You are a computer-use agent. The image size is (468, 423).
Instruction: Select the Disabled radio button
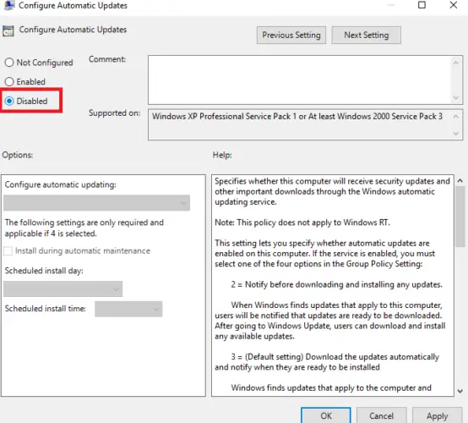click(9, 101)
